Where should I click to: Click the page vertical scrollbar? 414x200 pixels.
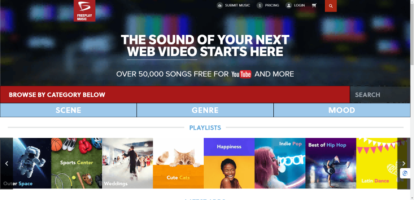click(412, 100)
